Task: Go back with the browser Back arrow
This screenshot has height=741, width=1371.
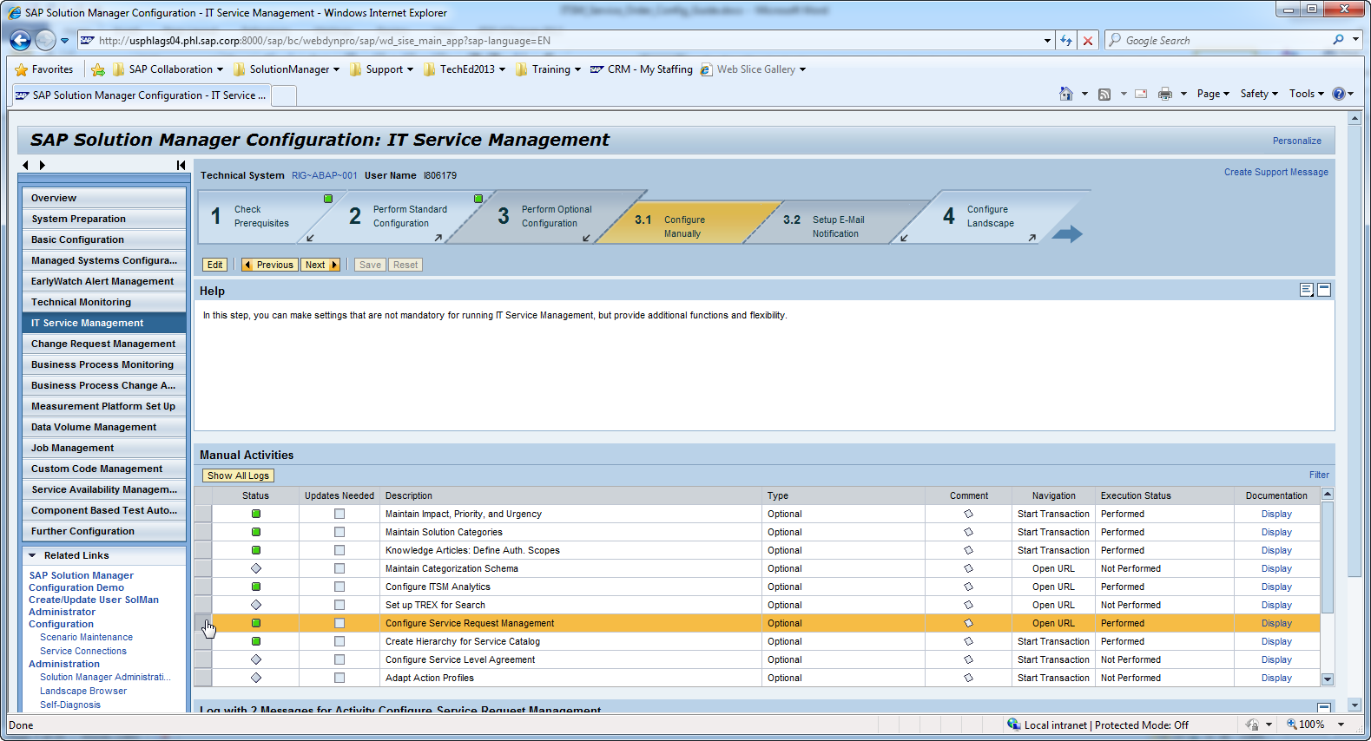Action: 20,40
